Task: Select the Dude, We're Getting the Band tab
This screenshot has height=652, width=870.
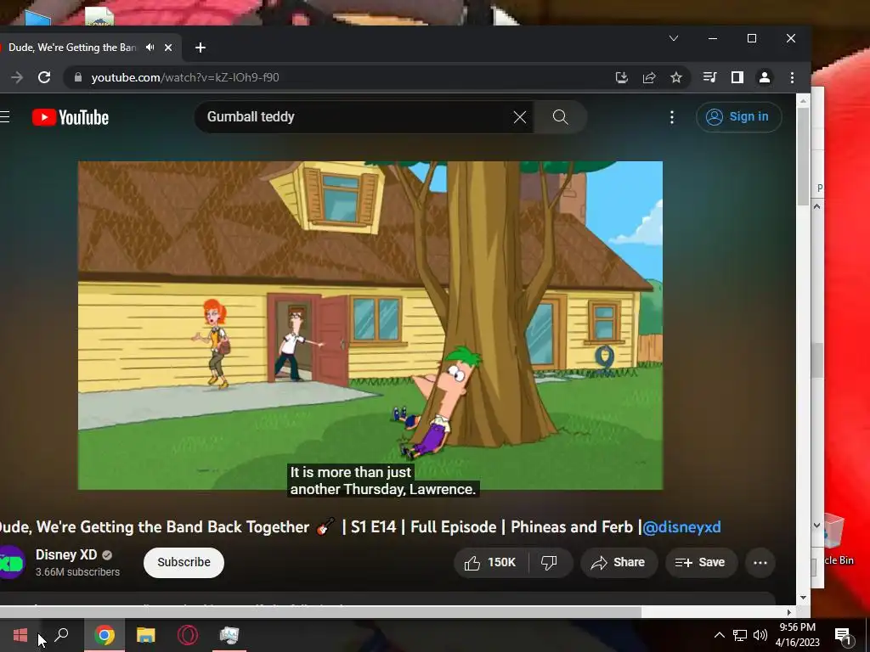Action: pyautogui.click(x=72, y=48)
